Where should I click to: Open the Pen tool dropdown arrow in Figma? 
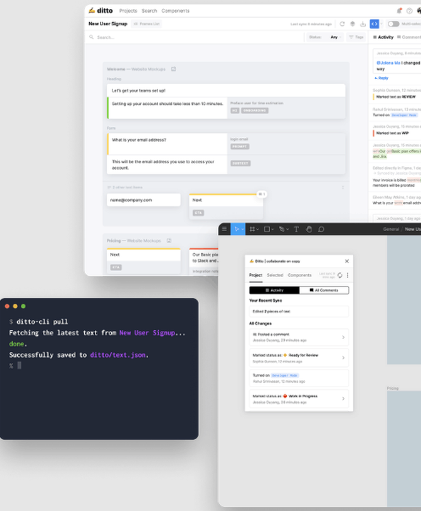tap(287, 229)
